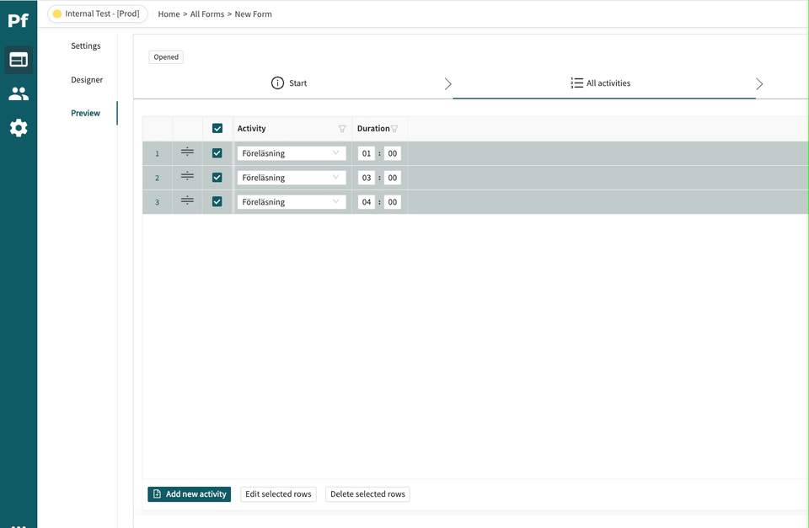Click the drag handle icon for row 1
Screen dimensions: 809x528
click(x=187, y=152)
